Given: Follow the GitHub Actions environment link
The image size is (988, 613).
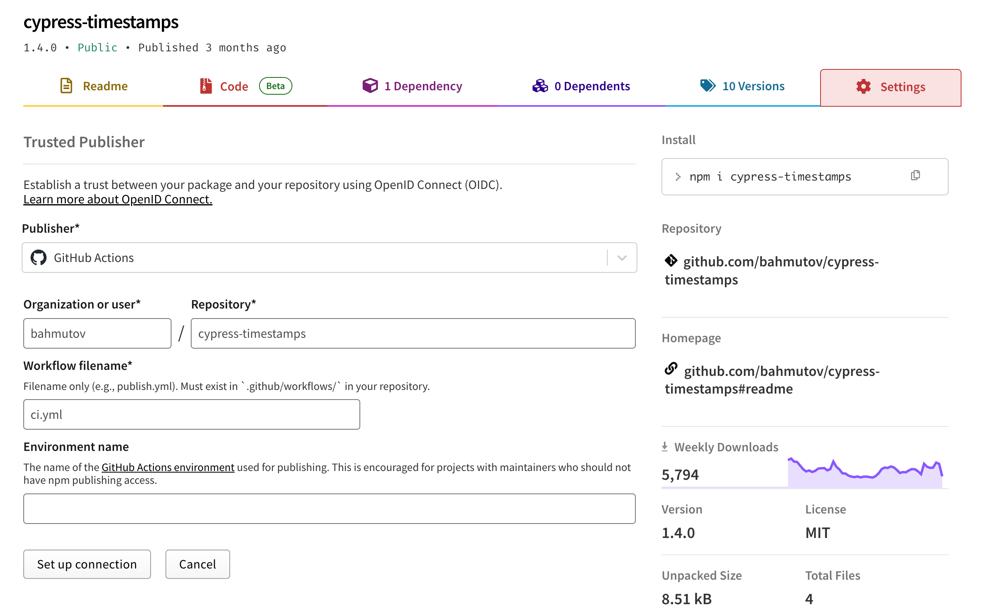Looking at the screenshot, I should click(167, 467).
